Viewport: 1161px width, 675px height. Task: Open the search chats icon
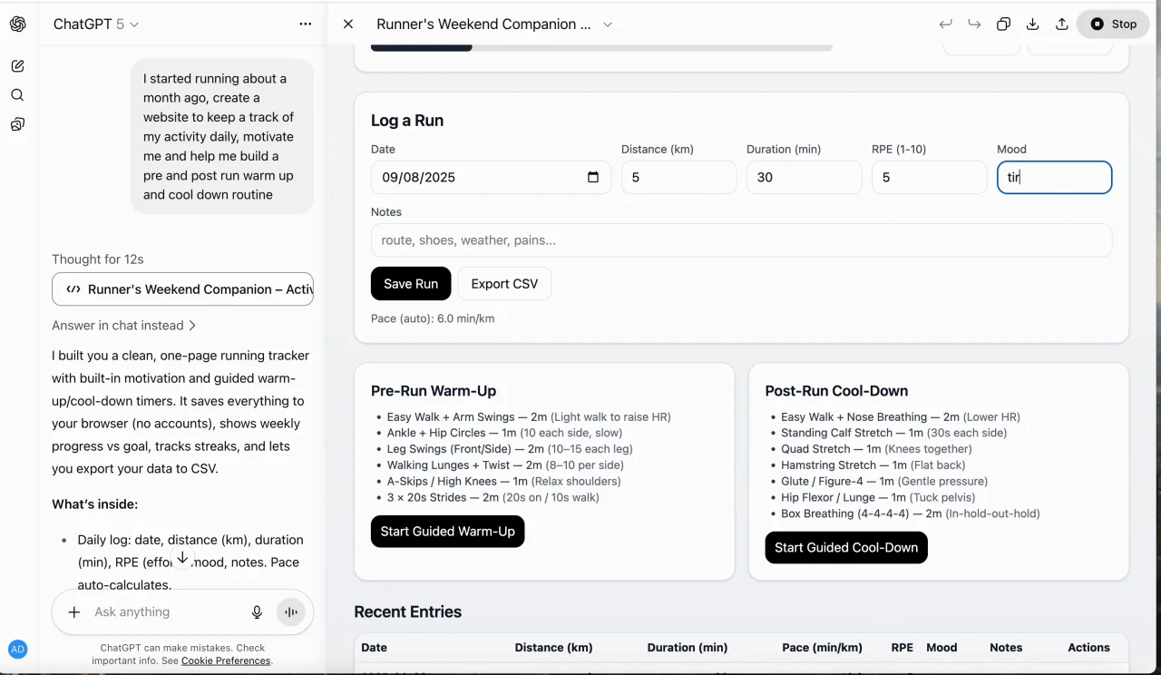[x=17, y=95]
